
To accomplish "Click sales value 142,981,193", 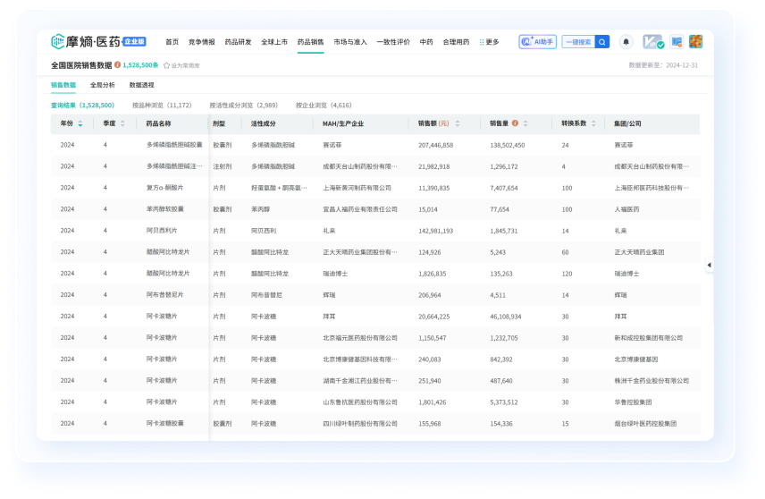I will click(436, 231).
